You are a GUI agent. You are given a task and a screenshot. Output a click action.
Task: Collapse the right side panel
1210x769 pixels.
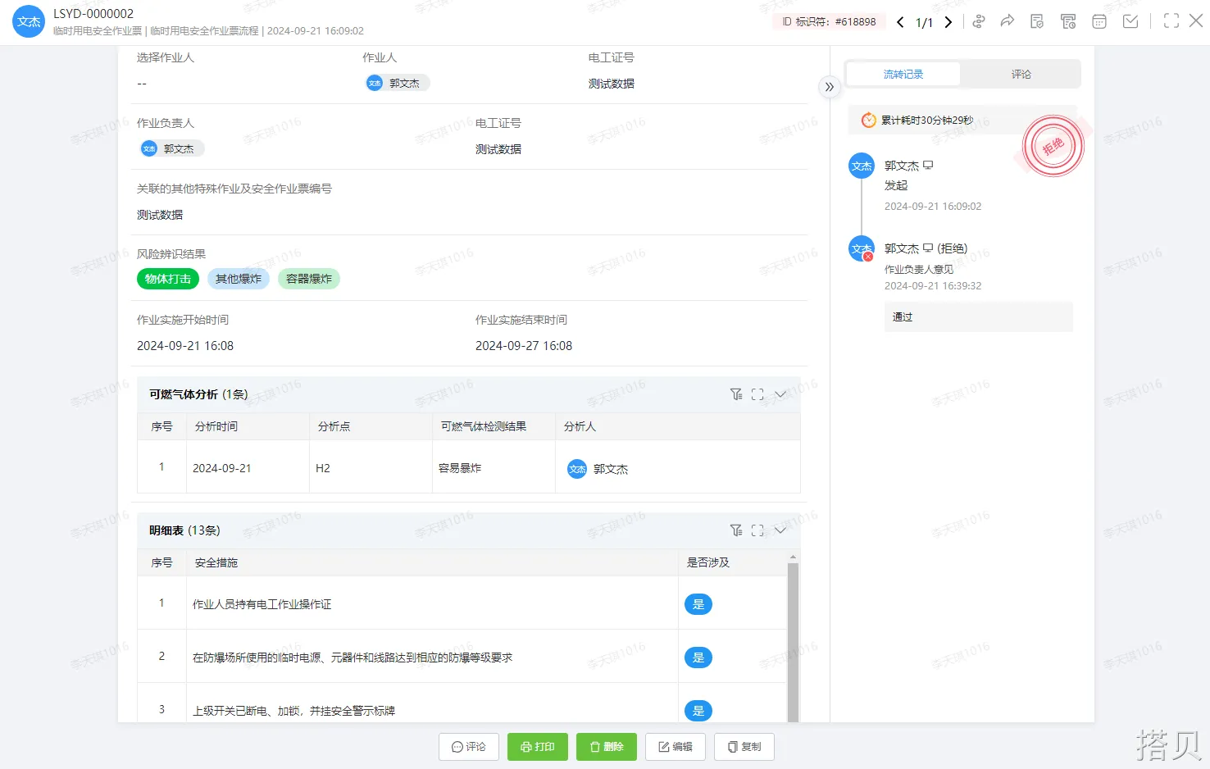point(830,87)
